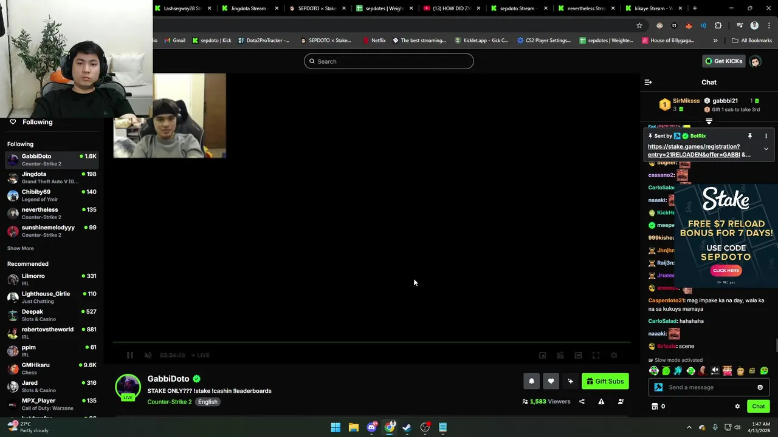
Task: Open nevertheless channel from sidebar
Action: [x=52, y=213]
